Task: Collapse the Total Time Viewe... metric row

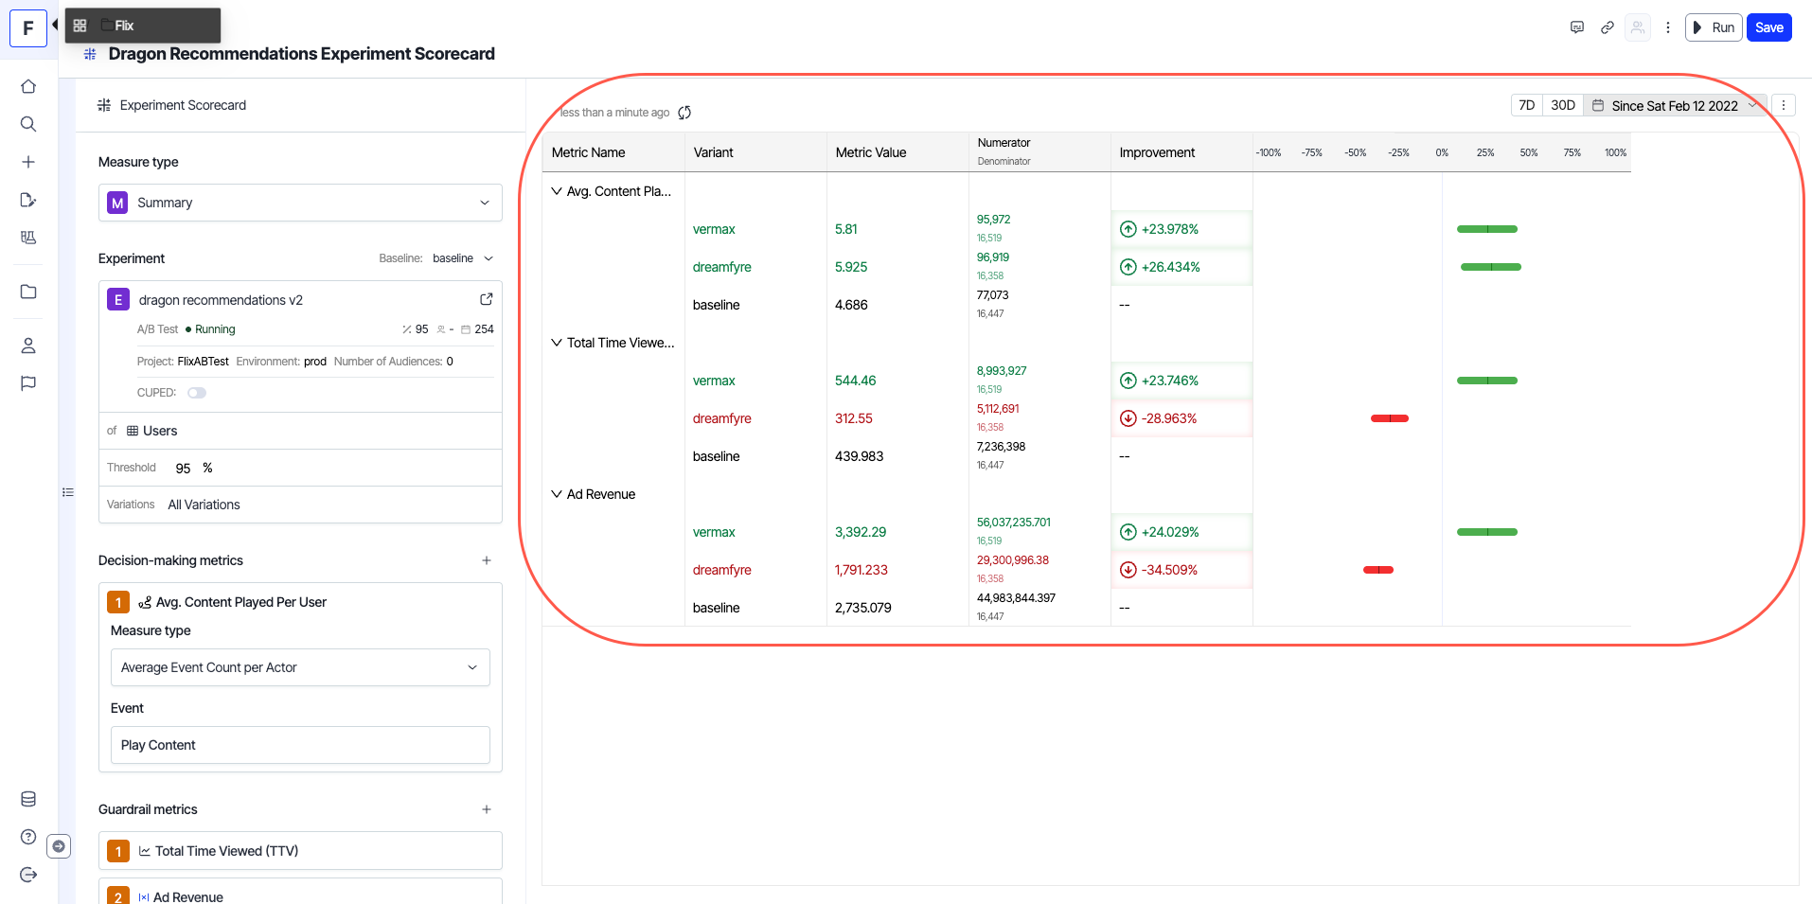Action: (557, 343)
